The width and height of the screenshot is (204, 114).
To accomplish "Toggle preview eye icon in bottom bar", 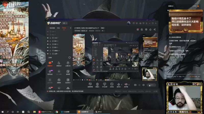I will (x=139, y=85).
